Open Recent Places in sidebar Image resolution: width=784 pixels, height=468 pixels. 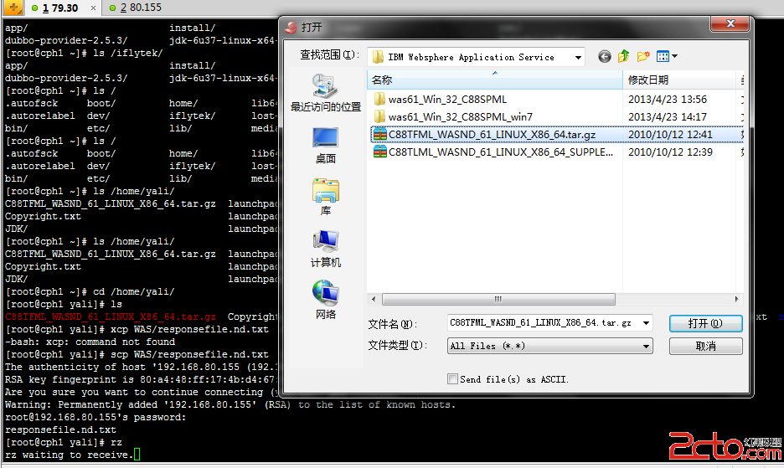[326, 93]
